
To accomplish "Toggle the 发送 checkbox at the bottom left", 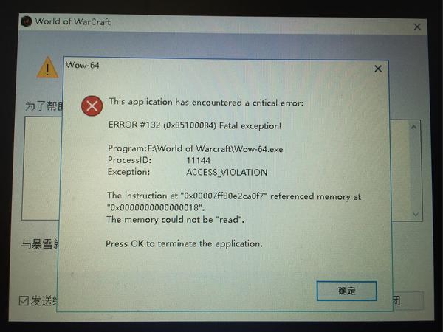I will click(24, 301).
